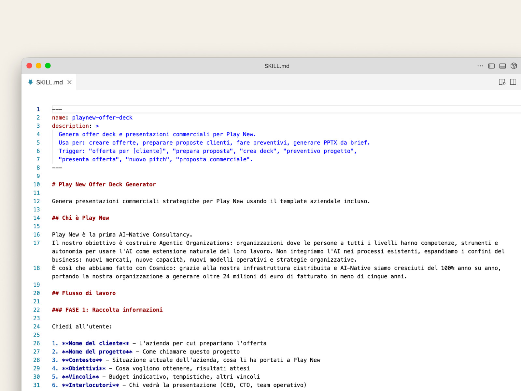Open the title bar three-dots menu
The width and height of the screenshot is (521, 391).
coord(480,66)
